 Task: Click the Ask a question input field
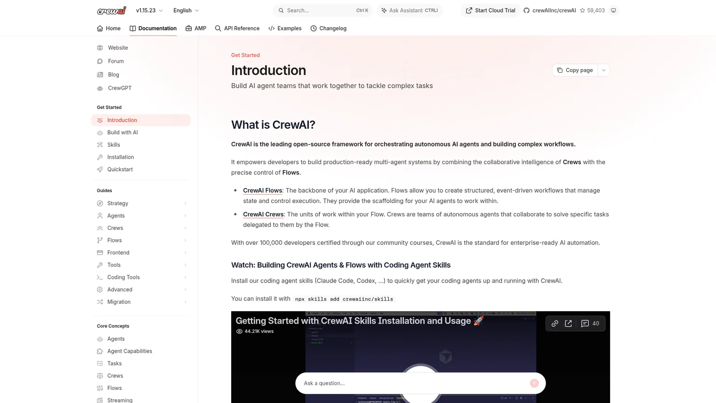[x=414, y=383]
